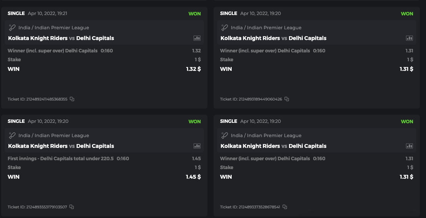
Task: Open Kolkata vs Delhi match on 19:21 bet
Action: (x=61, y=38)
